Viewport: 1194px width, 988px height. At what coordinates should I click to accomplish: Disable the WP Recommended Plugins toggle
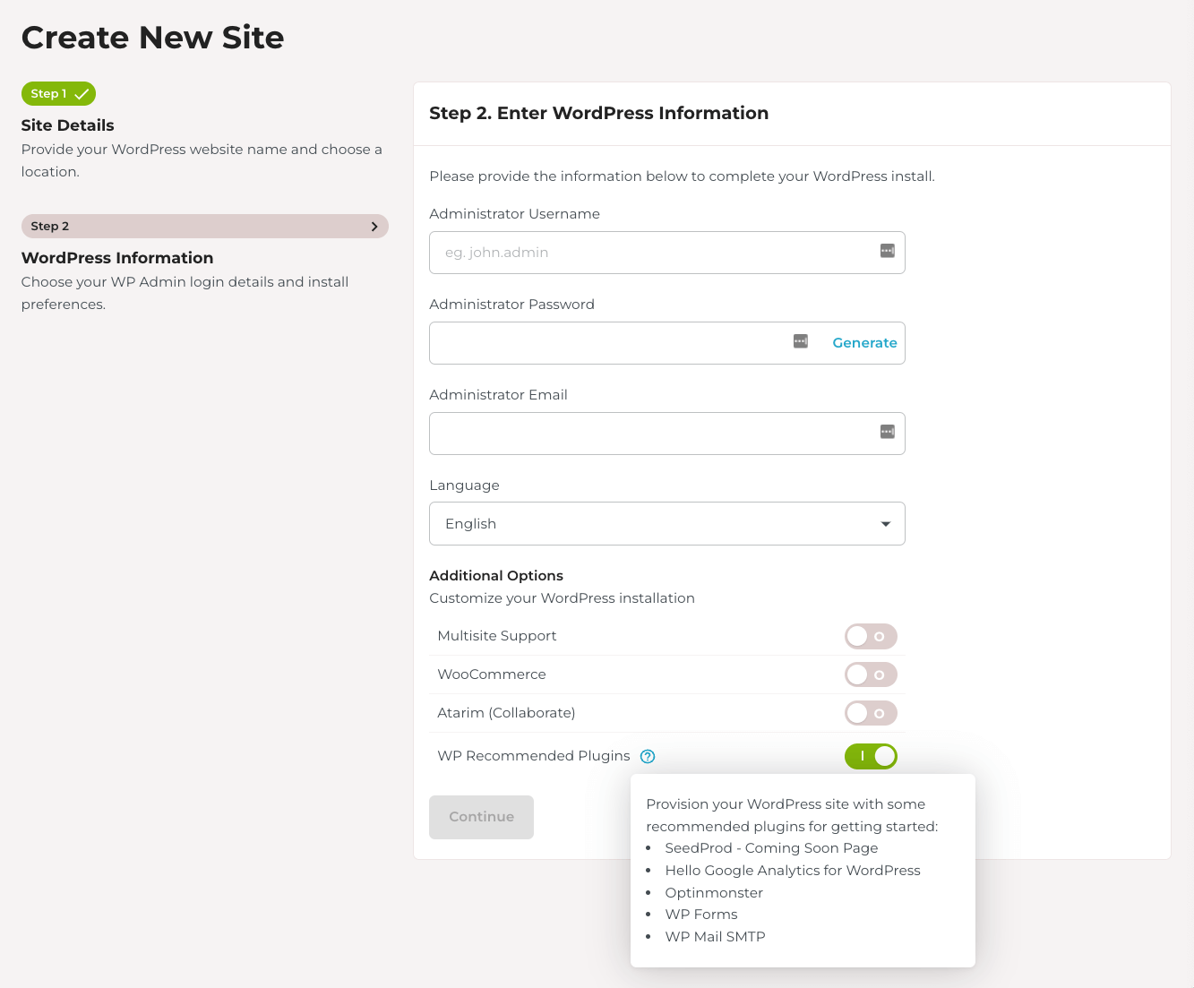pyautogui.click(x=871, y=756)
